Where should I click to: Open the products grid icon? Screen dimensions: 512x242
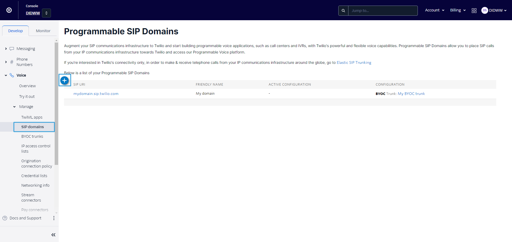474,11
